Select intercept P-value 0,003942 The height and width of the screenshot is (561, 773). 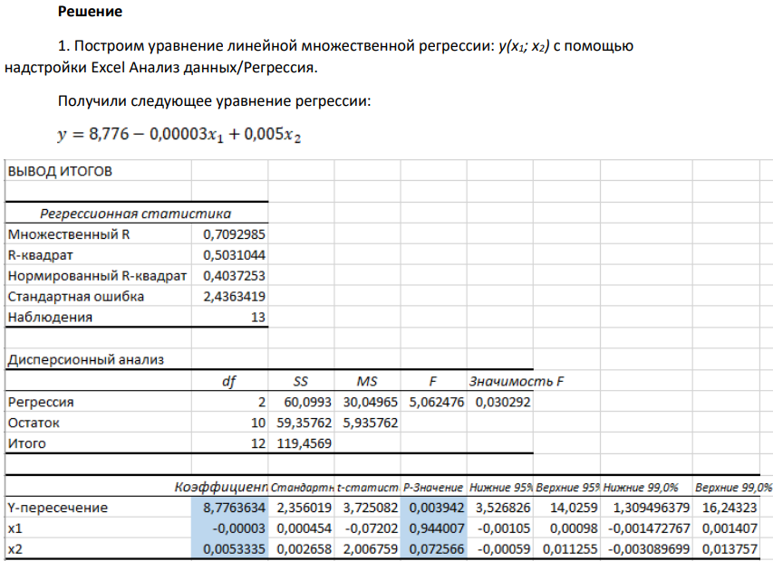coord(437,508)
